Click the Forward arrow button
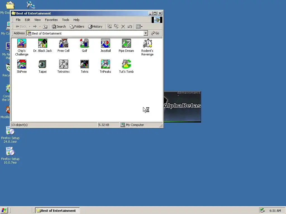Image resolution: width=286 pixels, height=214 pixels. coord(35,26)
